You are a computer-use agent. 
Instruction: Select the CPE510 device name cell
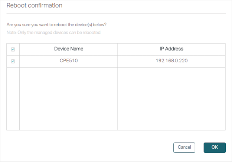pyautogui.click(x=69, y=61)
